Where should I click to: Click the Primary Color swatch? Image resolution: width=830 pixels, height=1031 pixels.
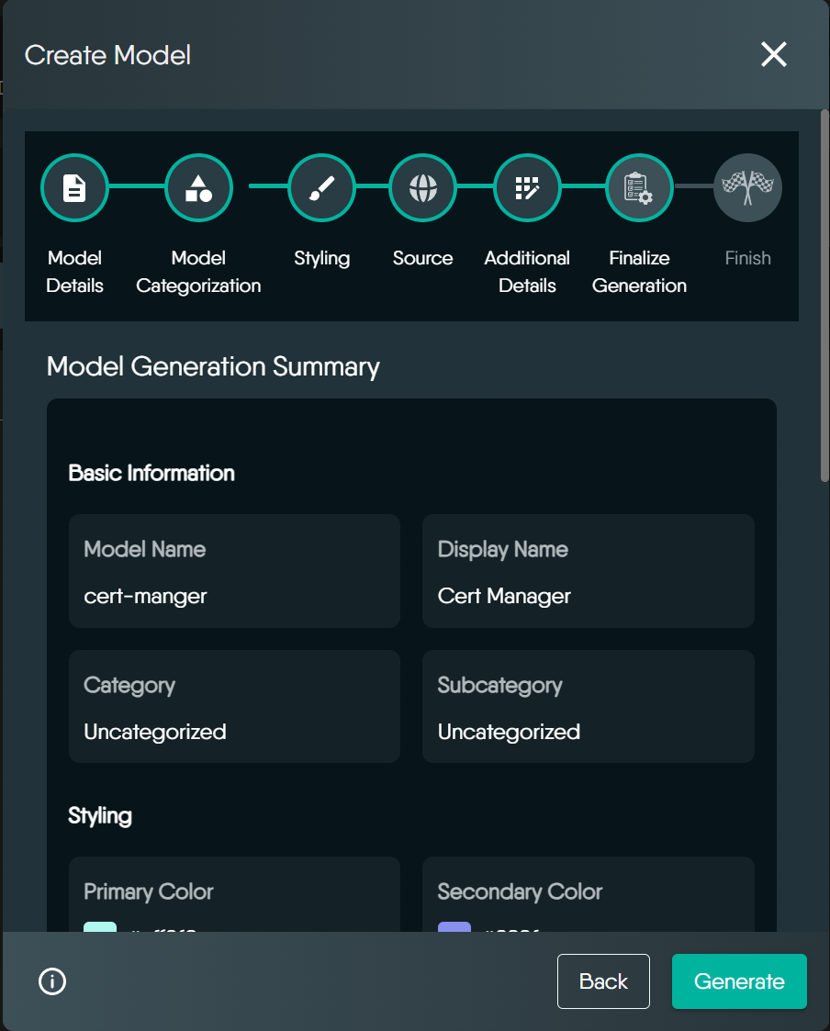(x=100, y=927)
